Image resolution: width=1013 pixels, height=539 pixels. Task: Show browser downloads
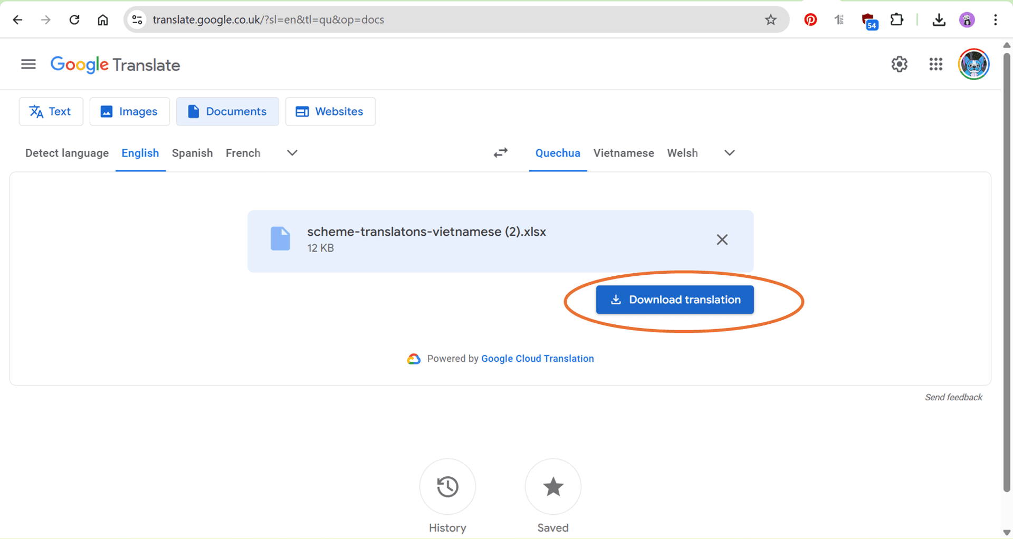pyautogui.click(x=939, y=20)
